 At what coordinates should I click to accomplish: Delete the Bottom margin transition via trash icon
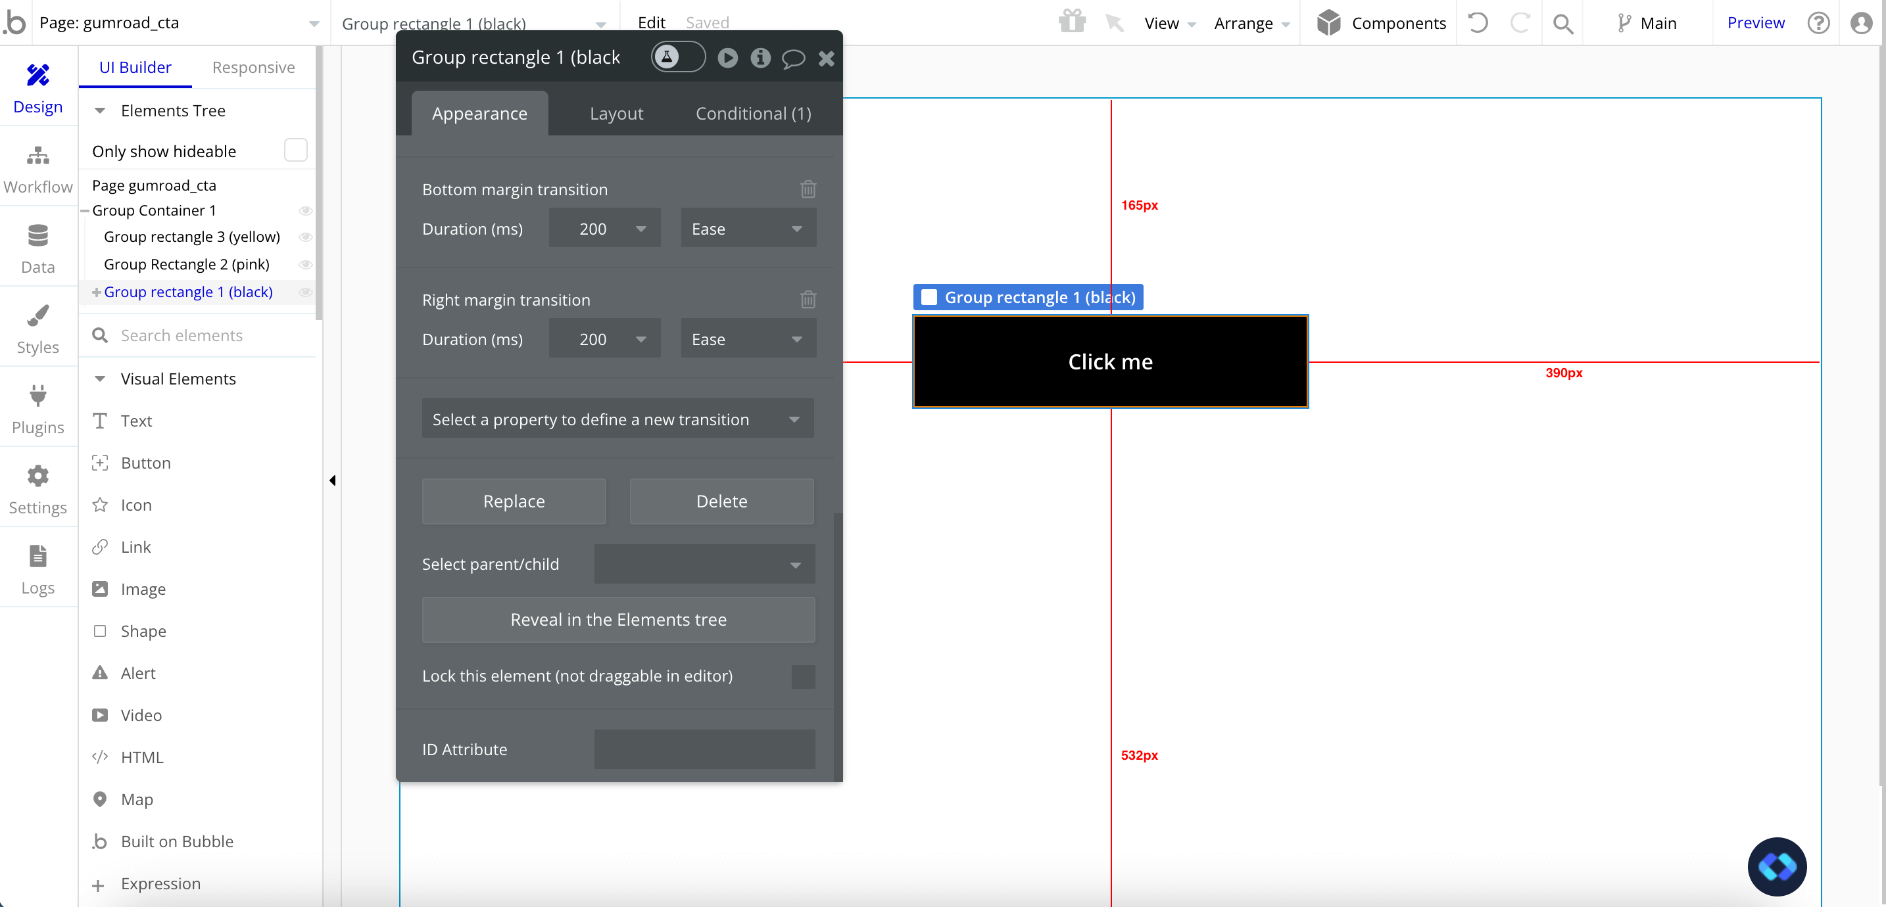point(808,189)
